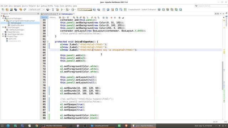Click scroll documents right arrow in tab bar

pyautogui.click(x=218, y=14)
